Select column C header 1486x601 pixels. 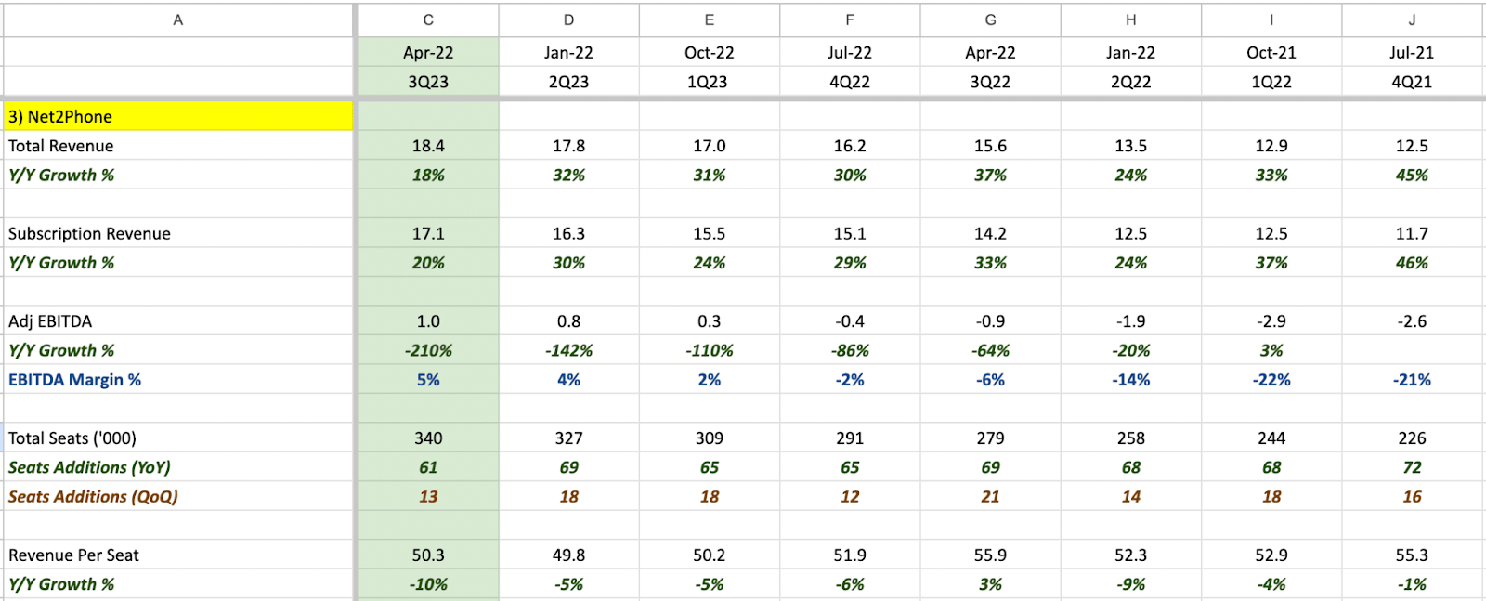(x=428, y=20)
